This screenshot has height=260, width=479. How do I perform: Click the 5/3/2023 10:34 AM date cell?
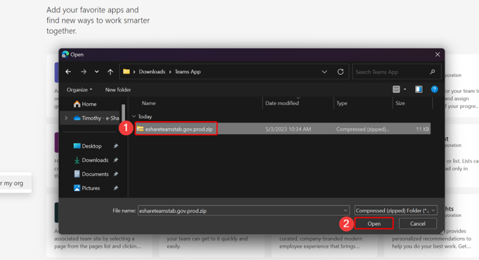coord(288,129)
